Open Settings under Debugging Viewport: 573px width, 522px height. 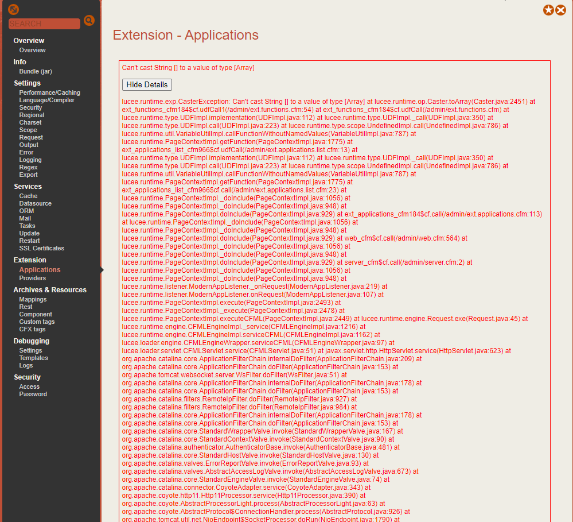(31, 350)
